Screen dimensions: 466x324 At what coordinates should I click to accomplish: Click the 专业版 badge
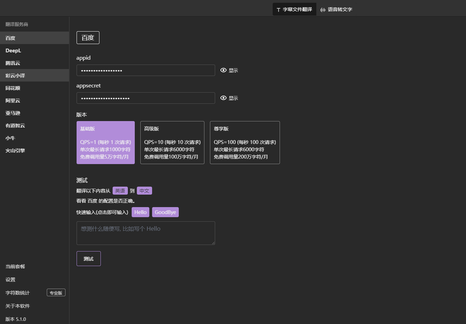click(x=56, y=293)
